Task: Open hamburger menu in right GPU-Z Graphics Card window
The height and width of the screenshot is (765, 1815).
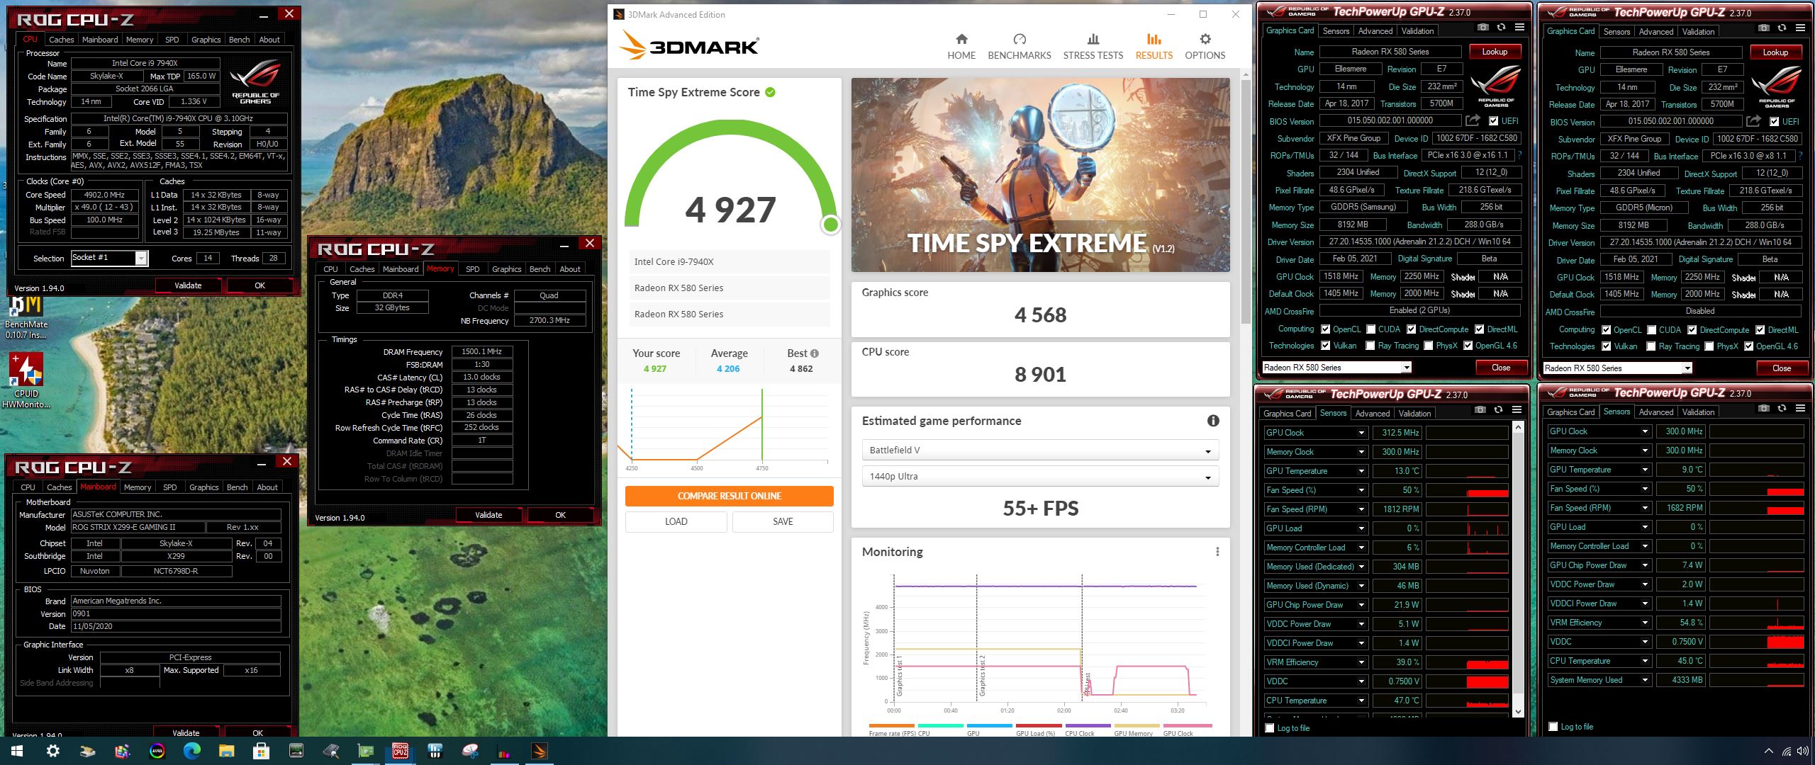Action: click(1800, 28)
